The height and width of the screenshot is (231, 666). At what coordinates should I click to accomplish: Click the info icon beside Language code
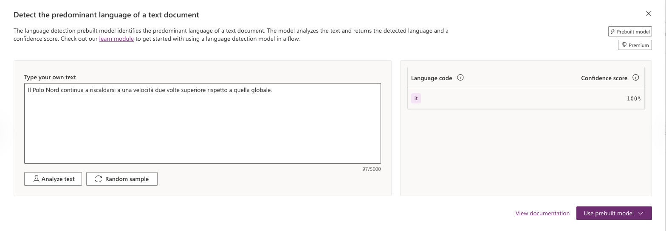[x=460, y=78]
